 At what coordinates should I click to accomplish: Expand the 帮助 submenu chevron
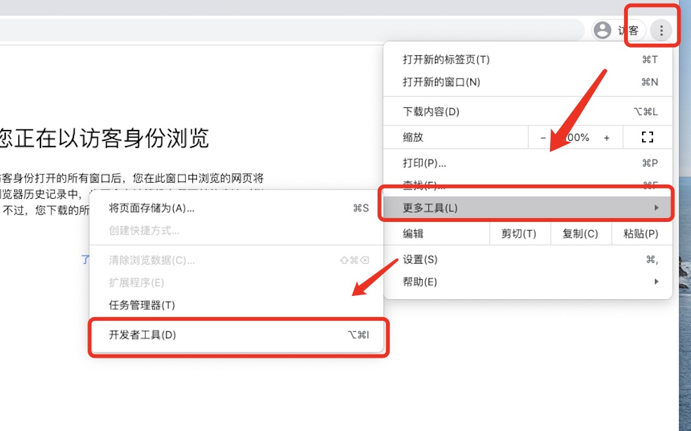pyautogui.click(x=656, y=282)
